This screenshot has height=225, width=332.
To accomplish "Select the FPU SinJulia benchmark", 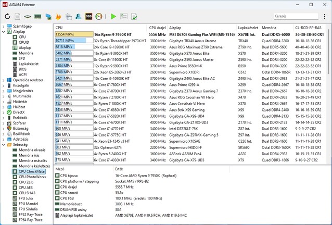I will coord(28,209).
